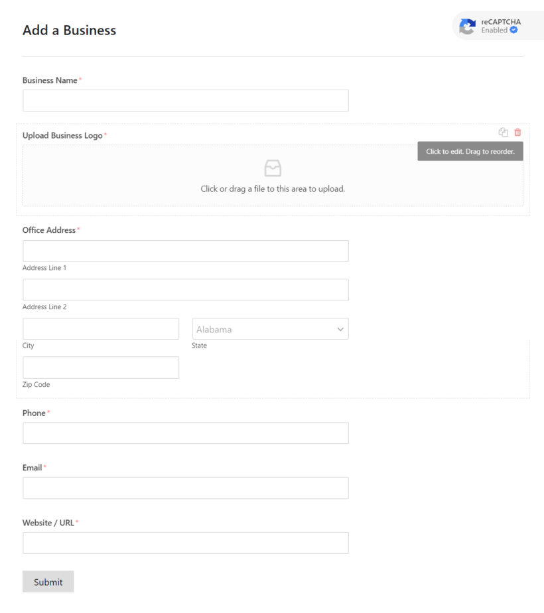Click the tooltip reading Click to edit

click(470, 151)
